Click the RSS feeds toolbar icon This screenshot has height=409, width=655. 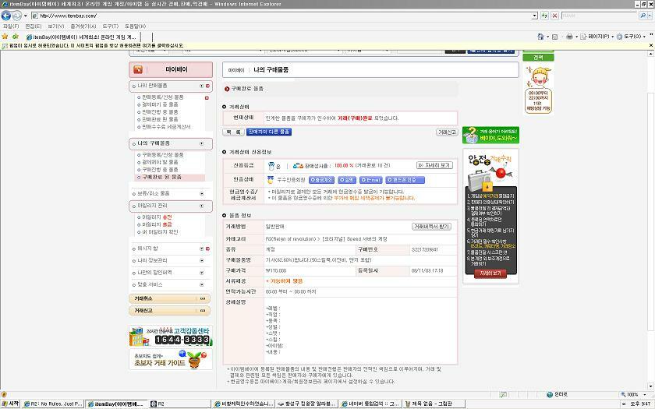(554, 37)
